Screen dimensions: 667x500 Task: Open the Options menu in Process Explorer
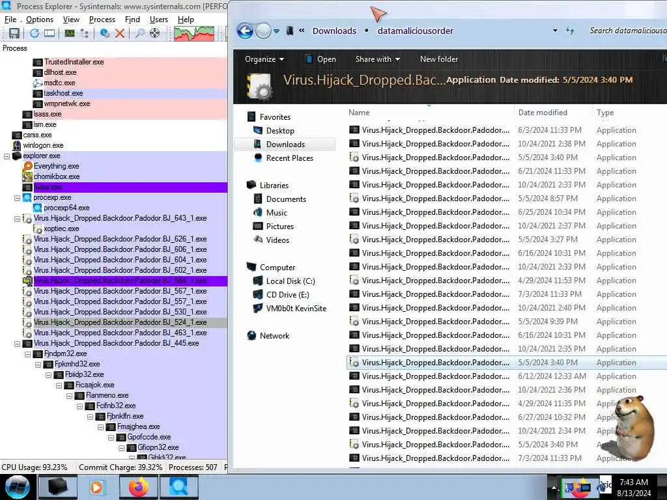pos(40,20)
